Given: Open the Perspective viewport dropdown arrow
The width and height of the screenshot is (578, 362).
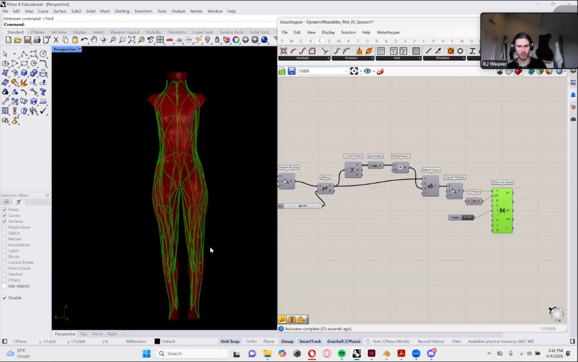Looking at the screenshot, I should [x=80, y=49].
